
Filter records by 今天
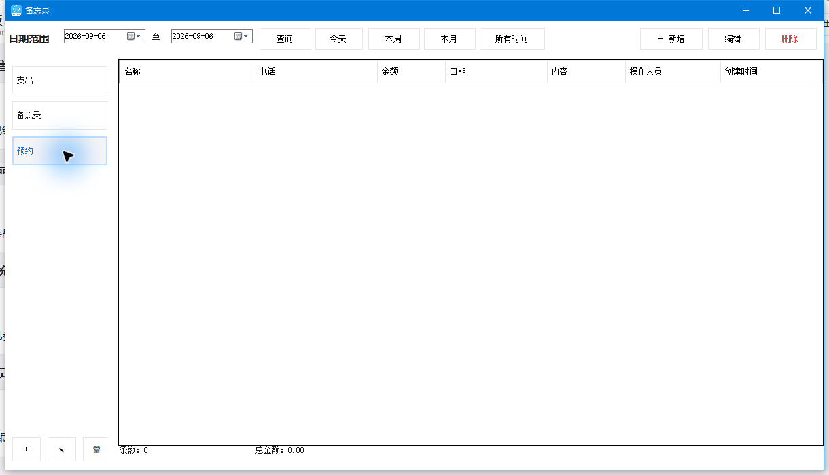338,39
